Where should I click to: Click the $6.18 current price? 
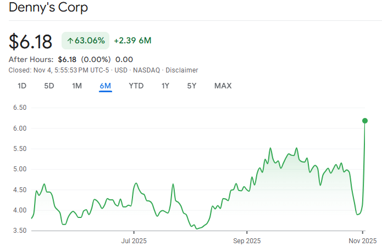[x=30, y=42]
